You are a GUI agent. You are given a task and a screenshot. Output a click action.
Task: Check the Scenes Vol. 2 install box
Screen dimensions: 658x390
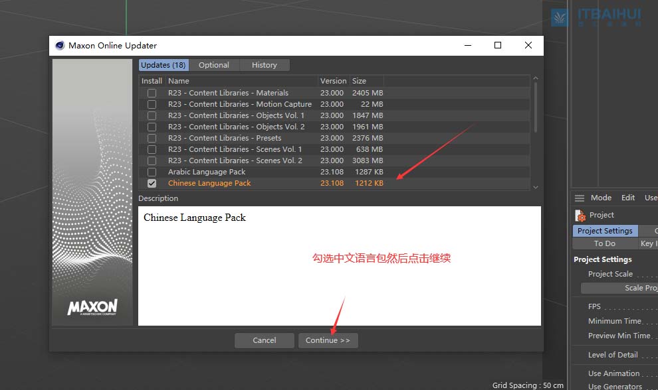point(152,161)
